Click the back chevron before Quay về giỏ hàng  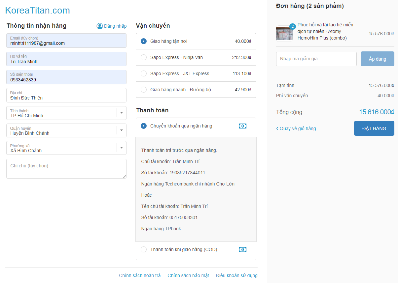pos(277,128)
